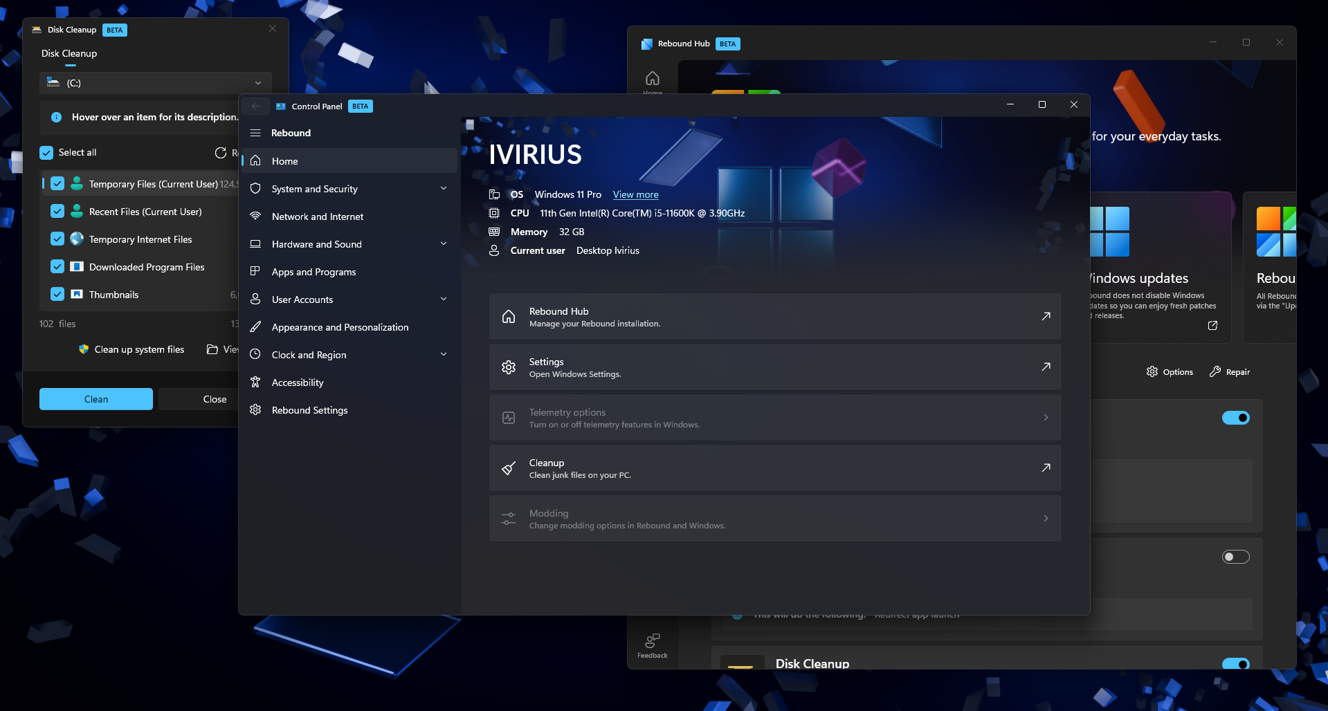Click the info icon in Disk Cleanup

[57, 118]
